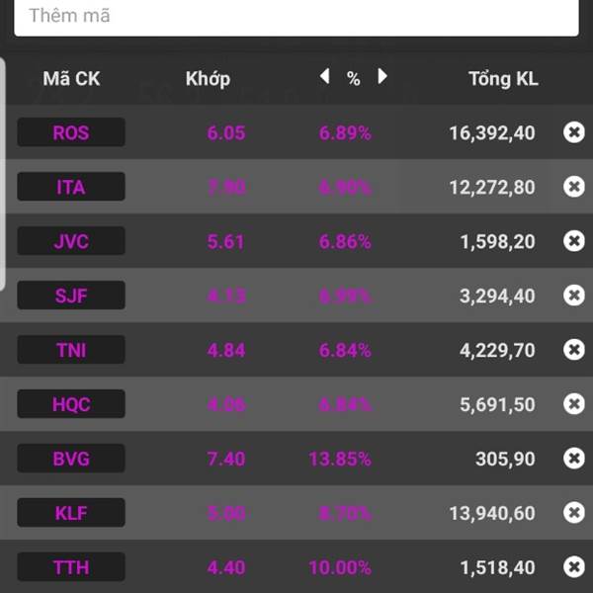This screenshot has height=593, width=593.
Task: Delete BVG row via X icon
Action: (573, 459)
